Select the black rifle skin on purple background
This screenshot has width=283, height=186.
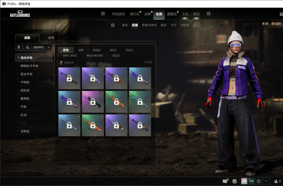pos(69,78)
